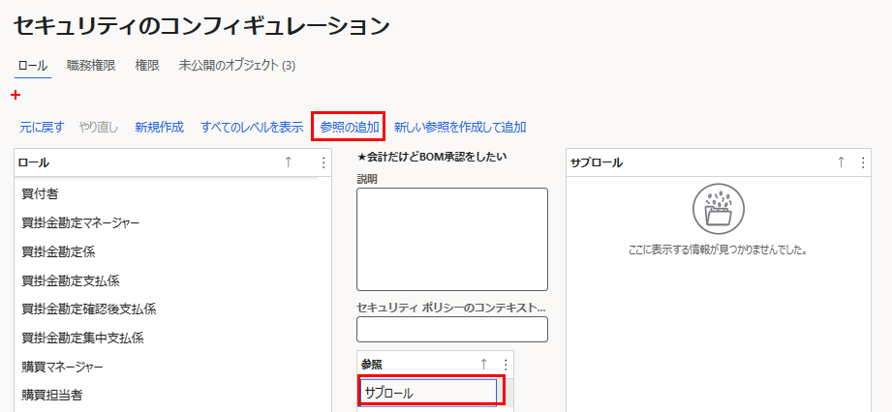Select the 買掛金勘定マネージャー role
This screenshot has height=412, width=892.
click(x=173, y=223)
